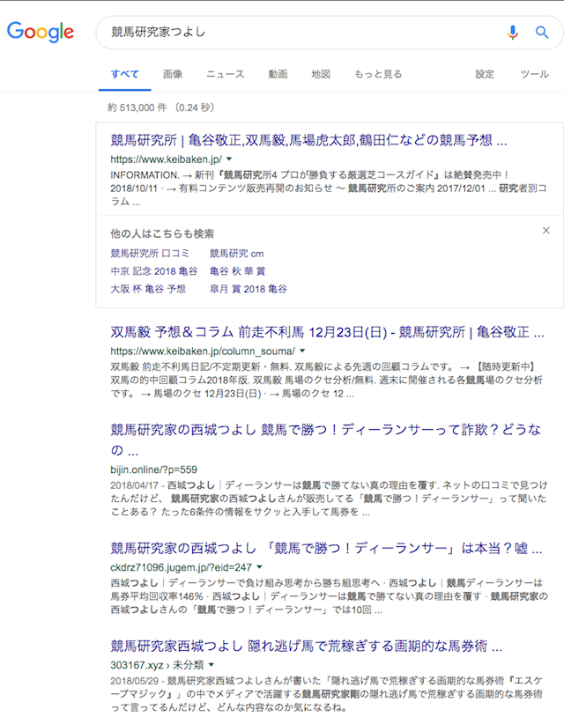Click related search 皐月 賞 2018 亀谷
Image resolution: width=564 pixels, height=717 pixels.
pos(249,289)
